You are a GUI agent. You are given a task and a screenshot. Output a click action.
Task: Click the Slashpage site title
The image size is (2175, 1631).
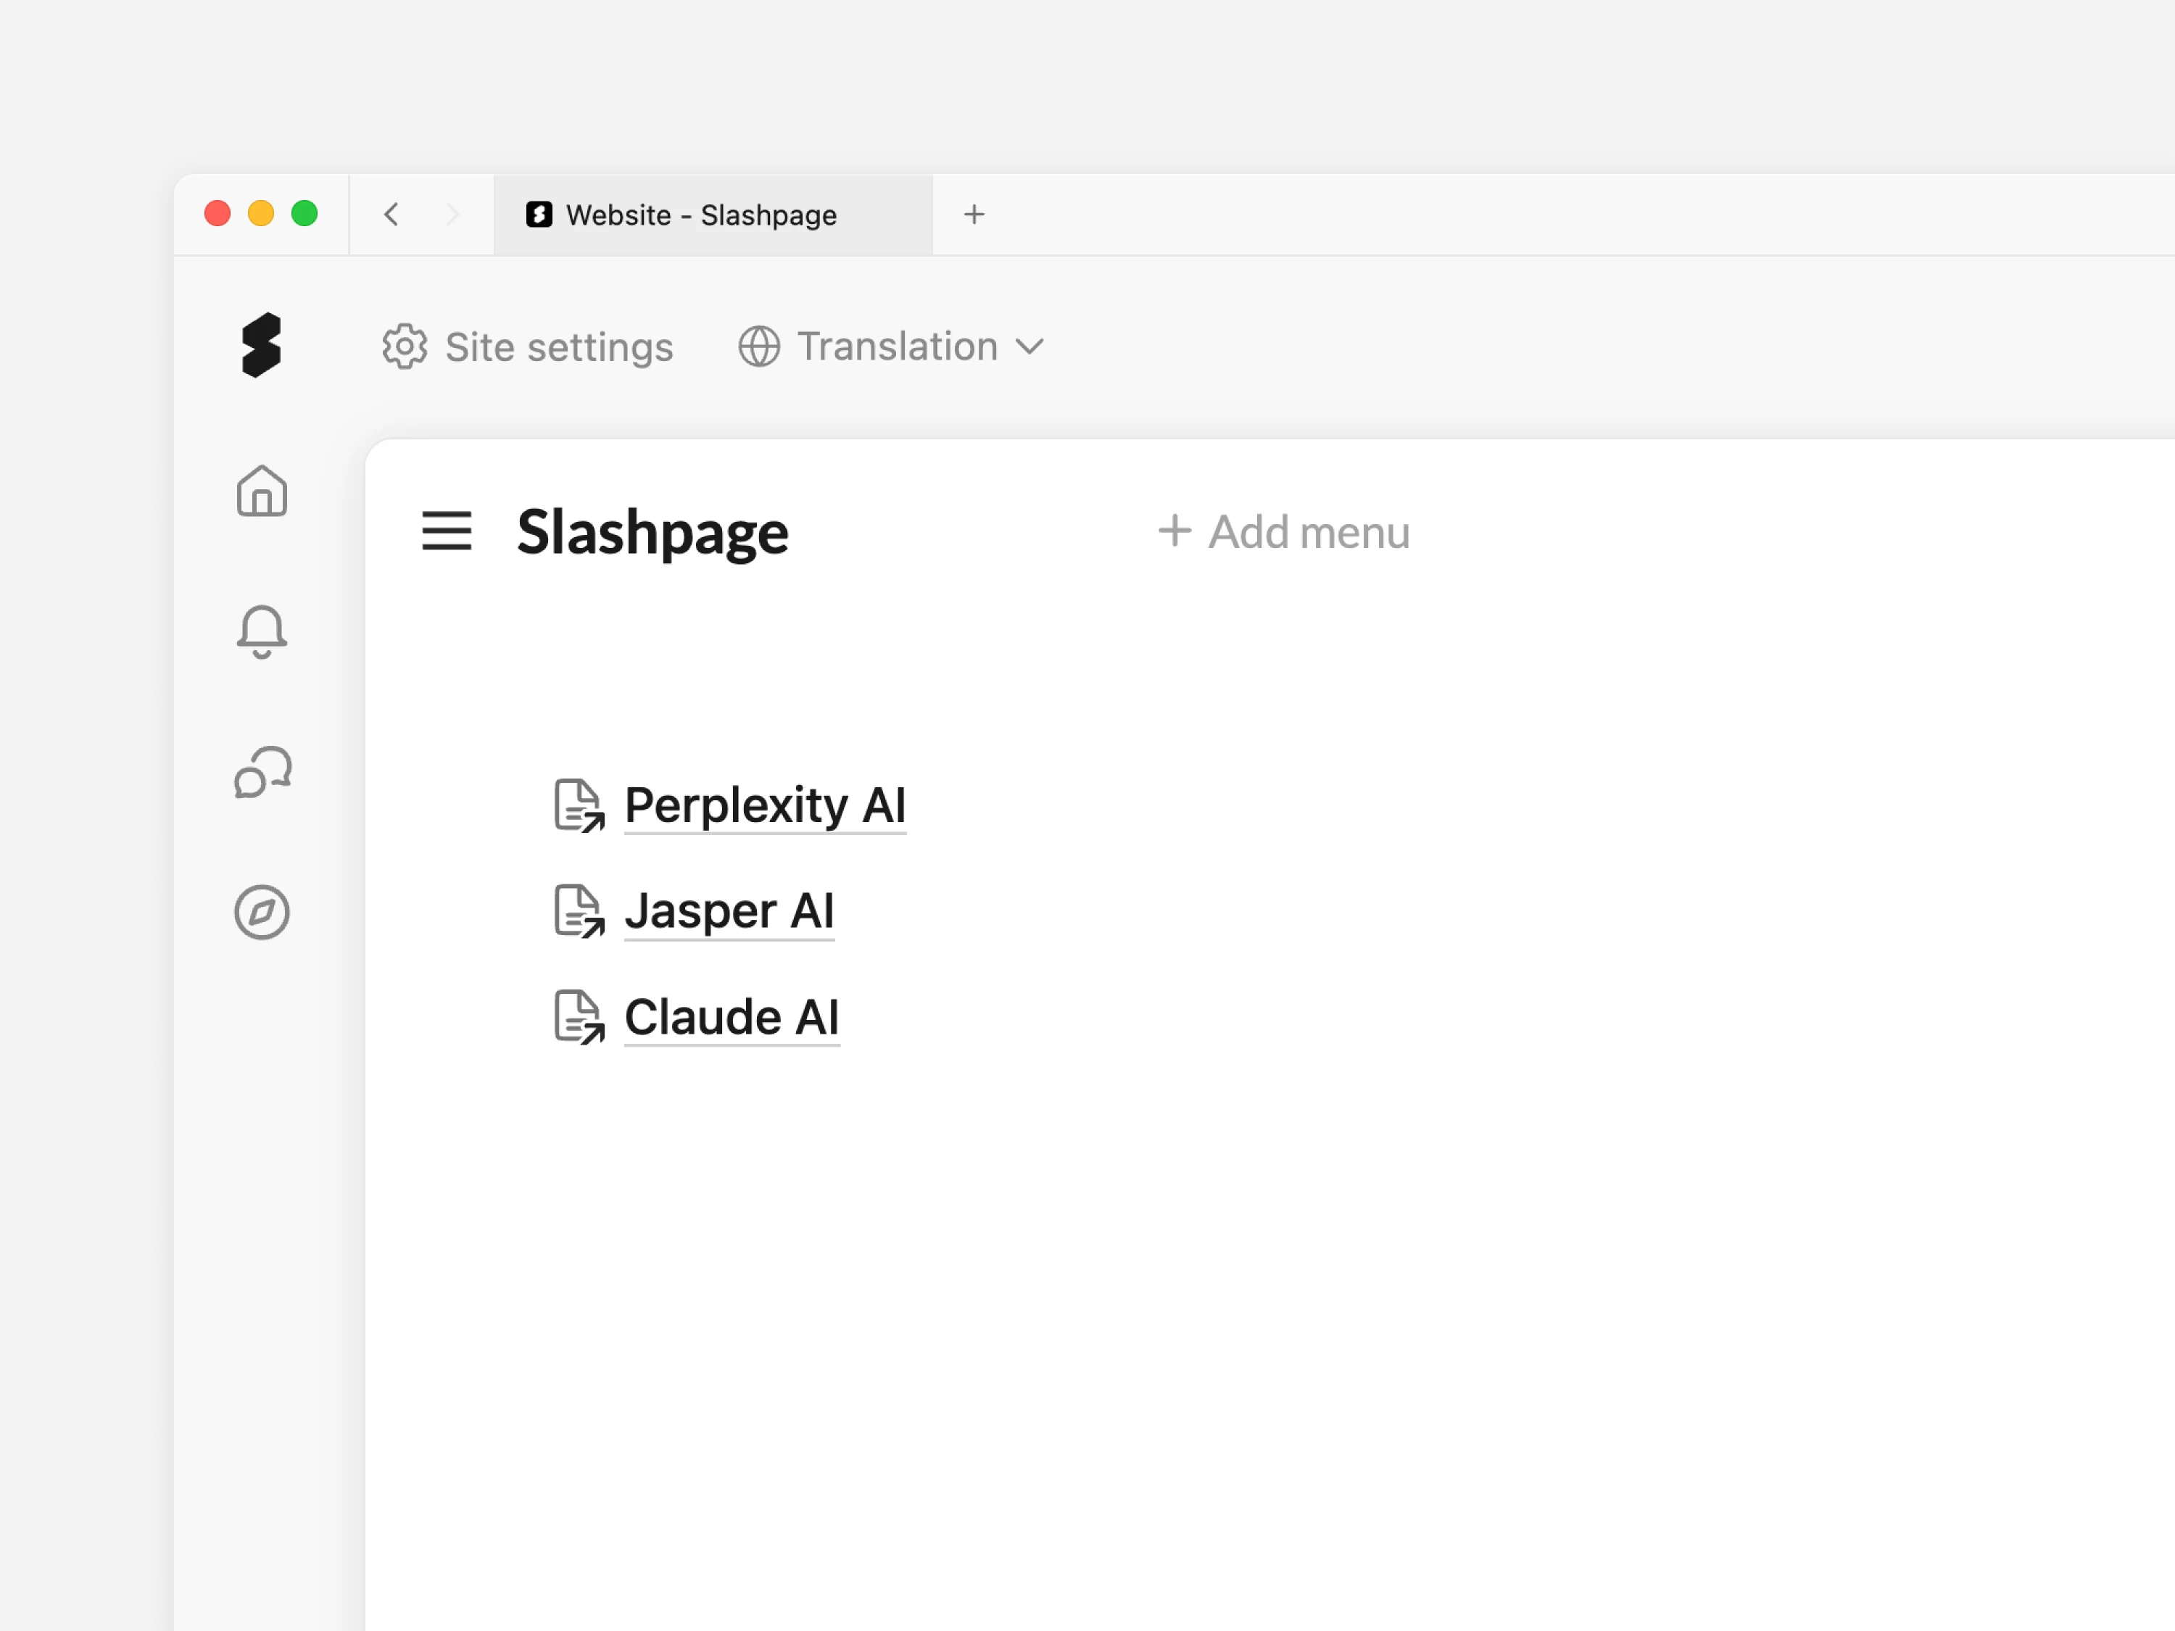pyautogui.click(x=653, y=533)
